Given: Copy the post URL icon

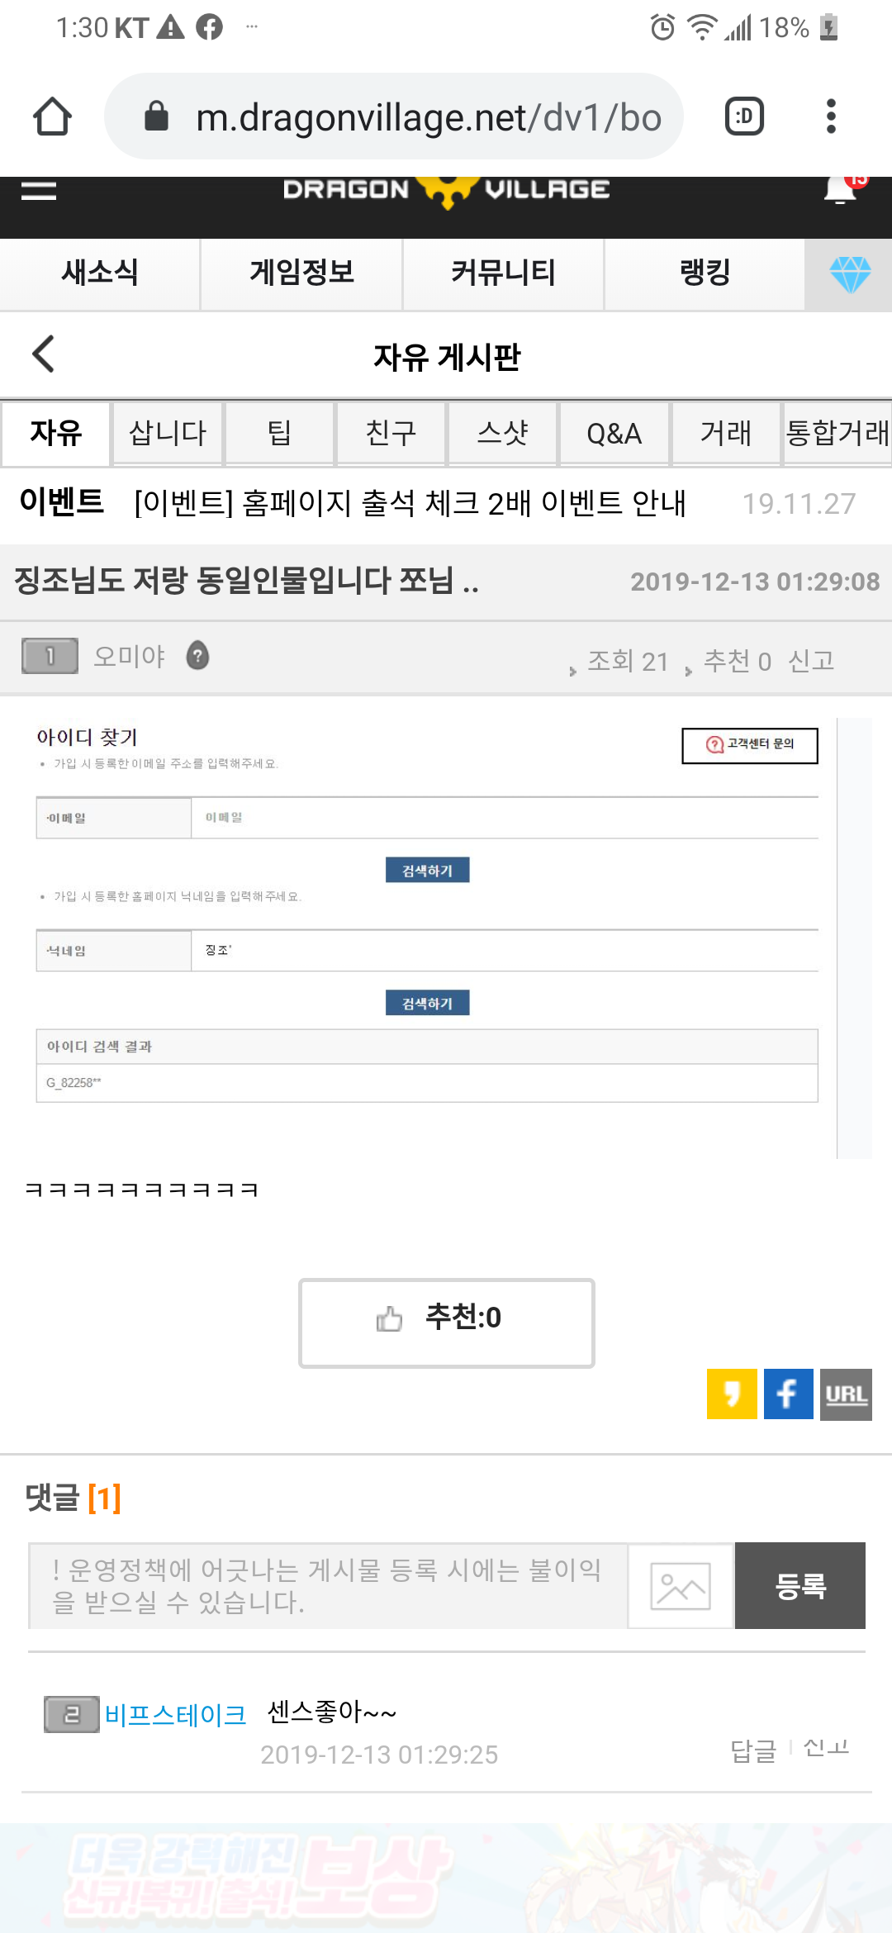Looking at the screenshot, I should point(846,1394).
